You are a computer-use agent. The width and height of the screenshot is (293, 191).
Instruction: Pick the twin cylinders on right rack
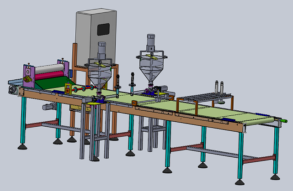pyautogui.click(x=219, y=87)
